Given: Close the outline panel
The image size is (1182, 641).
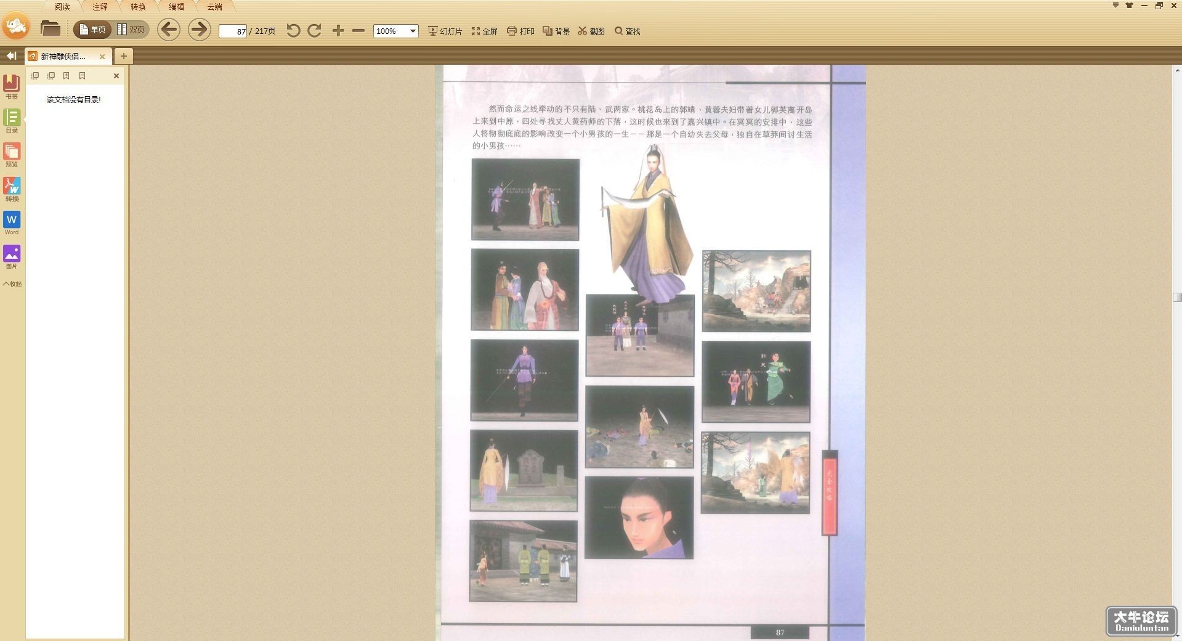Looking at the screenshot, I should click(x=116, y=76).
